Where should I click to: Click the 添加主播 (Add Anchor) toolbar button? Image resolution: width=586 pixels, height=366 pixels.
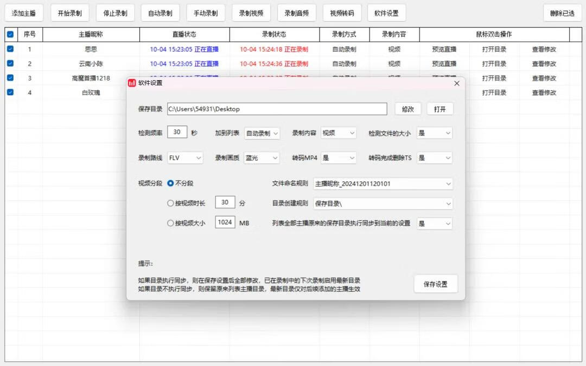click(23, 12)
